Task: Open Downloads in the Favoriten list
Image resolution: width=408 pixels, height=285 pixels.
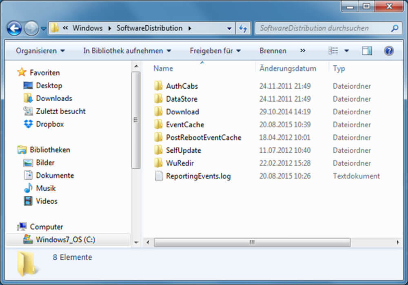Action: point(54,98)
